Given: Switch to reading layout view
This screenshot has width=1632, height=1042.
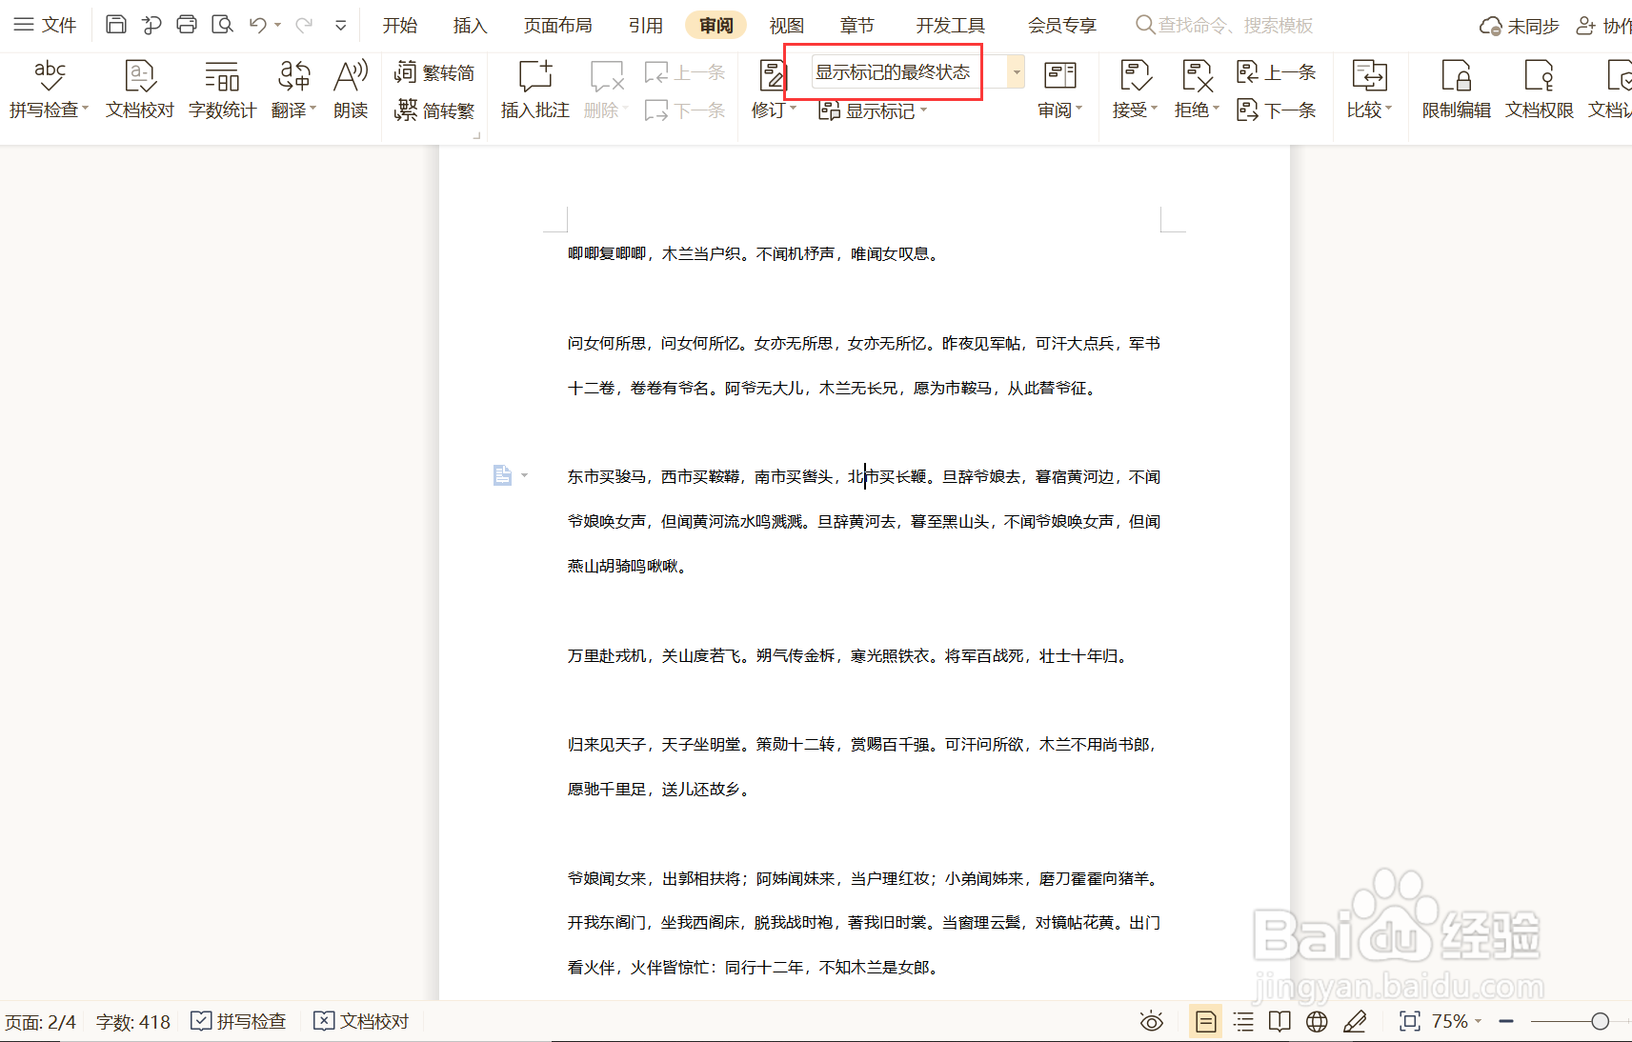Looking at the screenshot, I should (1279, 1022).
